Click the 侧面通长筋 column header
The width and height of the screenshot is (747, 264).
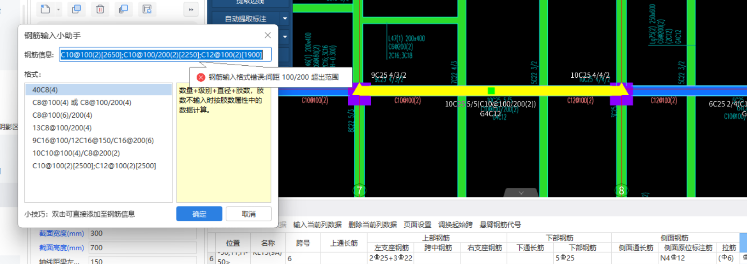[x=635, y=248]
